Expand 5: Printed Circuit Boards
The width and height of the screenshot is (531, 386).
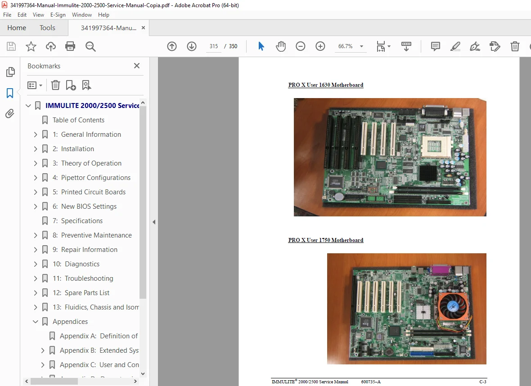36,192
